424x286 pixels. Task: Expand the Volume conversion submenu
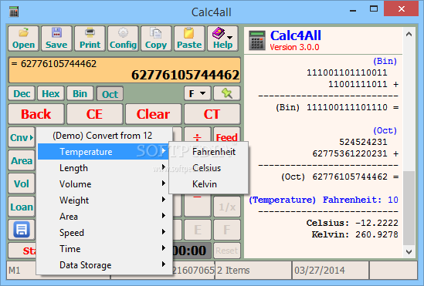pos(104,184)
